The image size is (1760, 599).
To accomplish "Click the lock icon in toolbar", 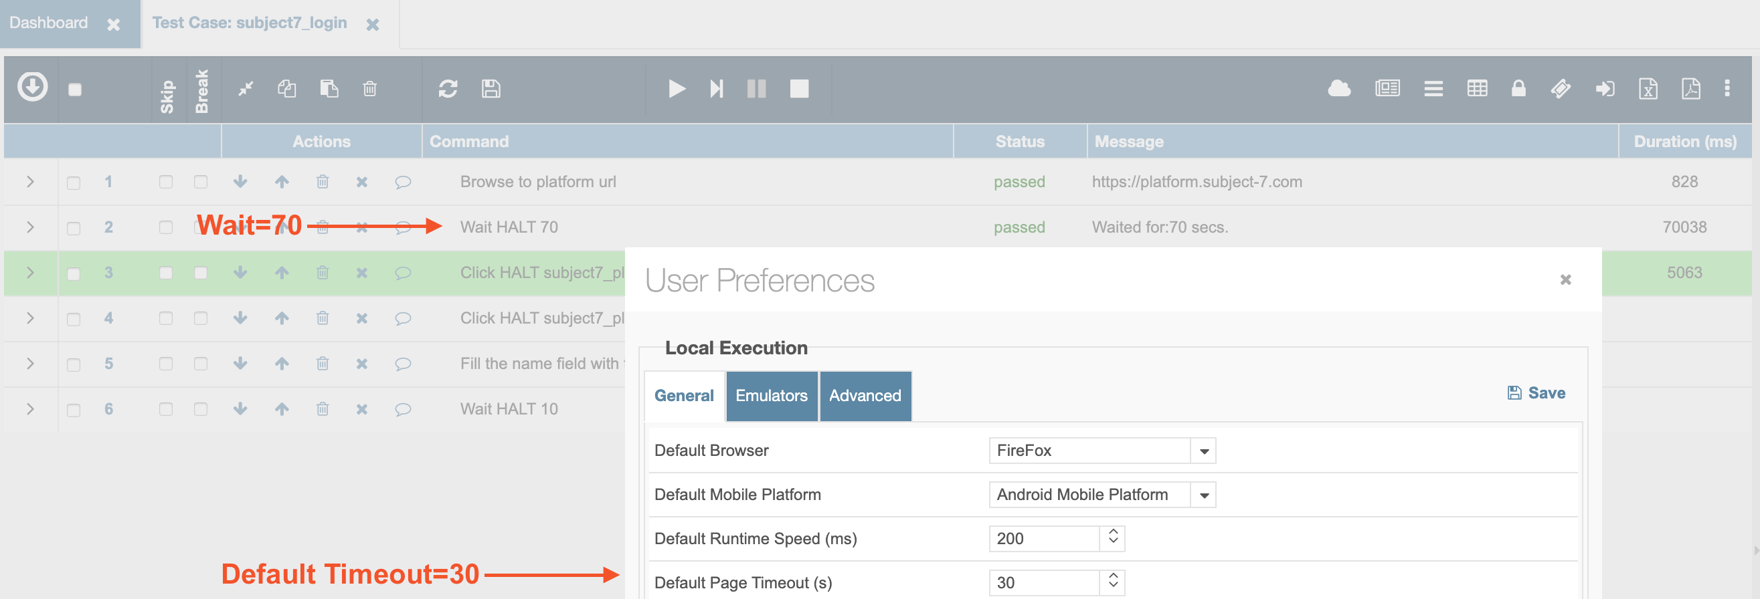I will tap(1518, 89).
